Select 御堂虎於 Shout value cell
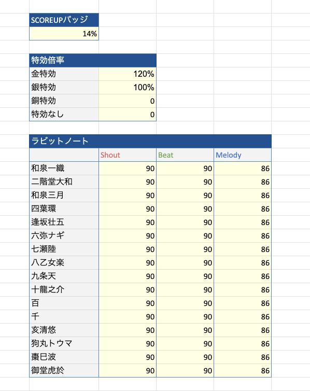The width and height of the screenshot is (310, 391). tap(128, 370)
